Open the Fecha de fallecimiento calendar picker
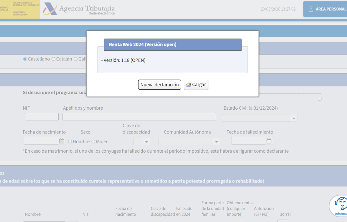347x222 pixels. (269, 141)
